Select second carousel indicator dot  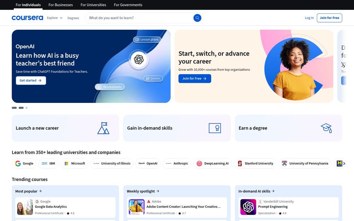[x=21, y=108]
